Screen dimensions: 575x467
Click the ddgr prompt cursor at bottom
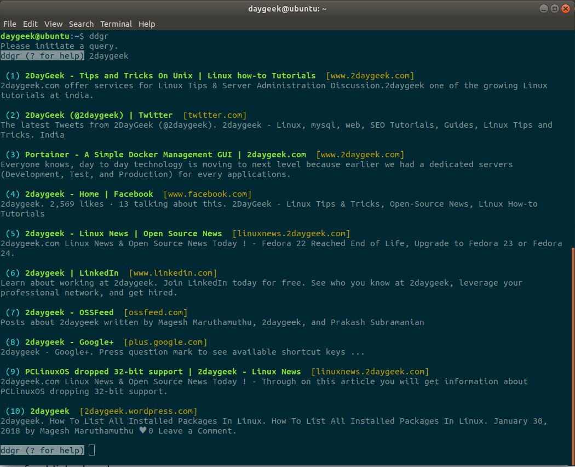pyautogui.click(x=91, y=450)
